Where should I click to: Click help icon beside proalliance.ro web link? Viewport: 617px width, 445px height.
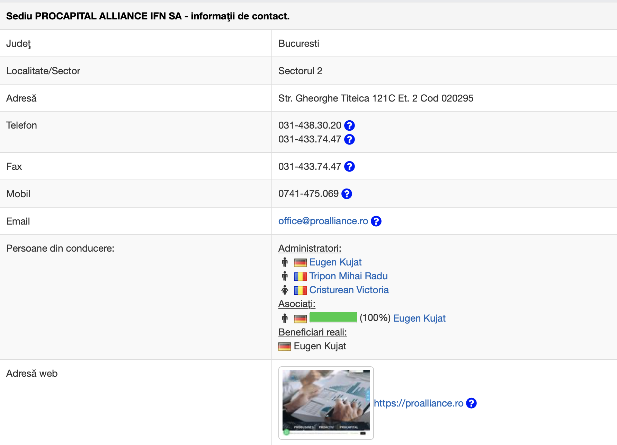[471, 403]
